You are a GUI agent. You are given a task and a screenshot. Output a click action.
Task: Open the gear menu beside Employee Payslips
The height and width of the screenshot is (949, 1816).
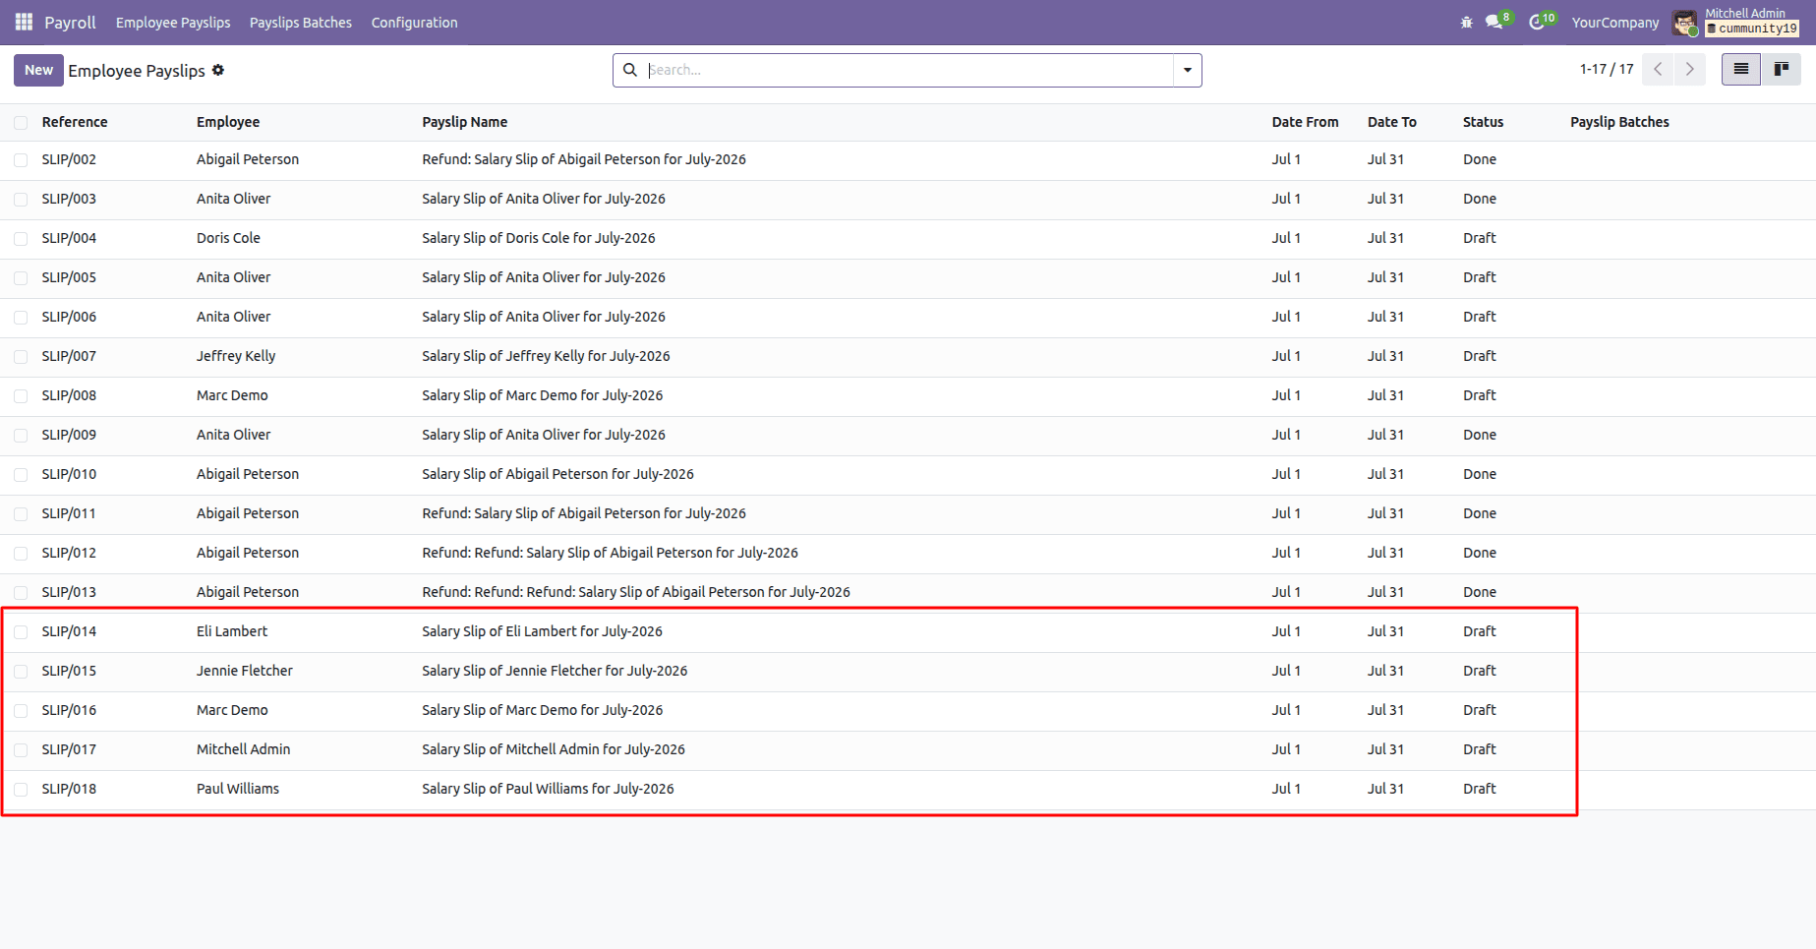[218, 70]
